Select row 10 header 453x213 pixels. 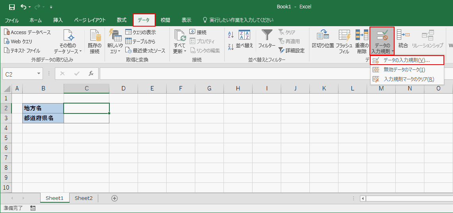(6, 187)
